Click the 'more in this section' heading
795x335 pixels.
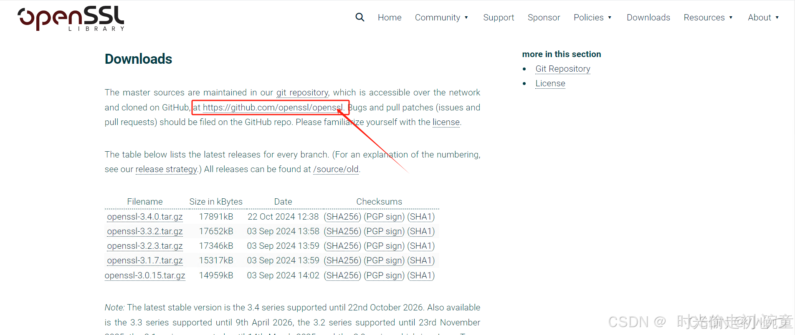coord(562,54)
